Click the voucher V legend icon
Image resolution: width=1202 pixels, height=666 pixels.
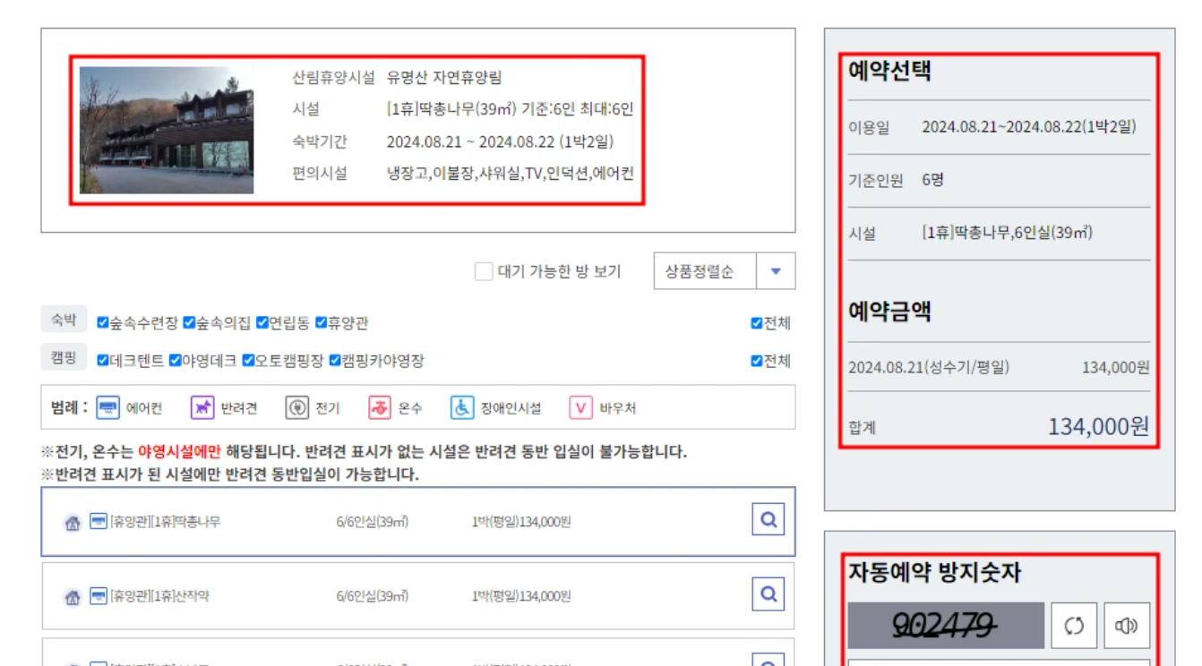[581, 408]
